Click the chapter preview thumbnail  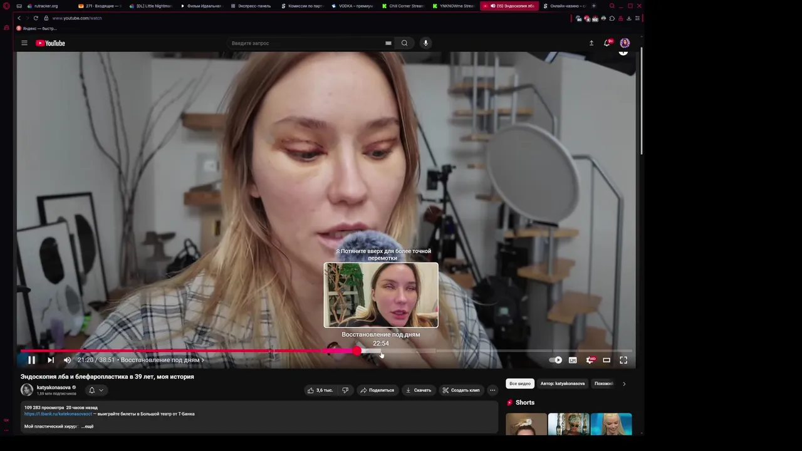381,295
